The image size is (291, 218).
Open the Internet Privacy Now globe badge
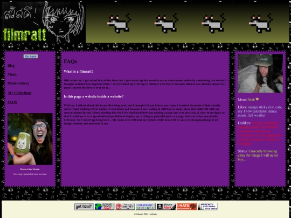(x=105, y=207)
